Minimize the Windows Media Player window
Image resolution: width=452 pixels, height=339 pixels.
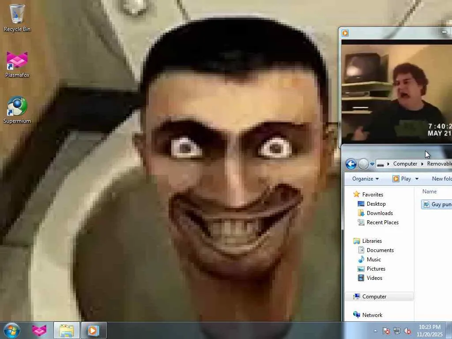[444, 32]
